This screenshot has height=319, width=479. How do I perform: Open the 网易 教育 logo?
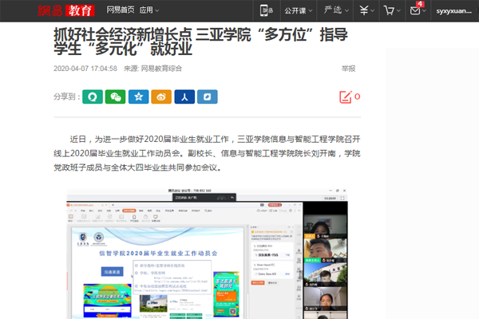pos(65,10)
